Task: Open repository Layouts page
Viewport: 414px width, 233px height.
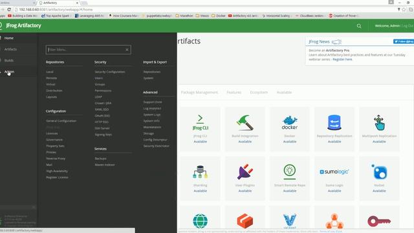Action: [x=52, y=97]
